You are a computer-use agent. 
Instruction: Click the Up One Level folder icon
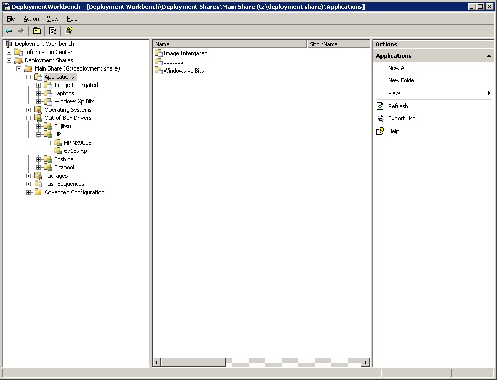point(37,30)
